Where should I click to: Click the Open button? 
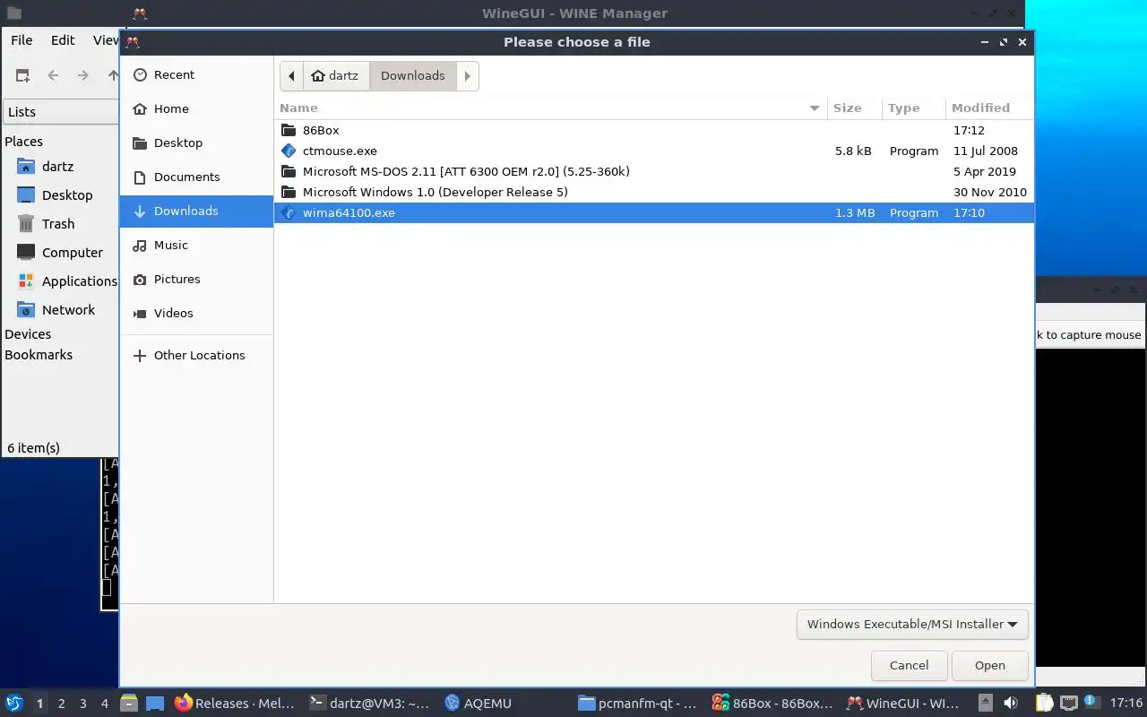coord(990,666)
